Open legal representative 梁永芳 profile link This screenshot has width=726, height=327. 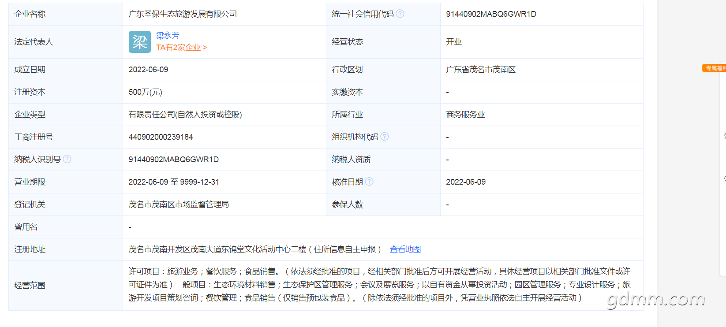pos(168,36)
